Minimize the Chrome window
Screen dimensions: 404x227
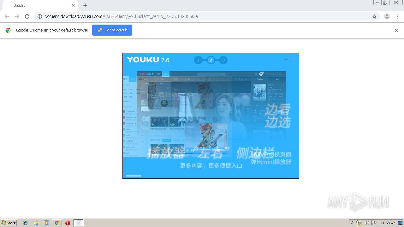point(377,3)
